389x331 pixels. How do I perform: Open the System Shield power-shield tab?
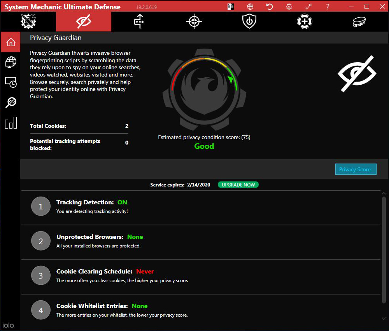(x=249, y=21)
